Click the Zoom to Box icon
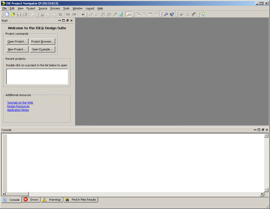 [x=109, y=14]
